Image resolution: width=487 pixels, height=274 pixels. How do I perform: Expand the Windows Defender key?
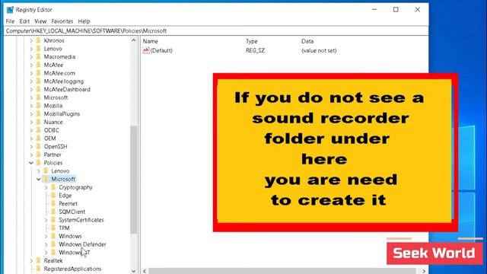click(46, 244)
